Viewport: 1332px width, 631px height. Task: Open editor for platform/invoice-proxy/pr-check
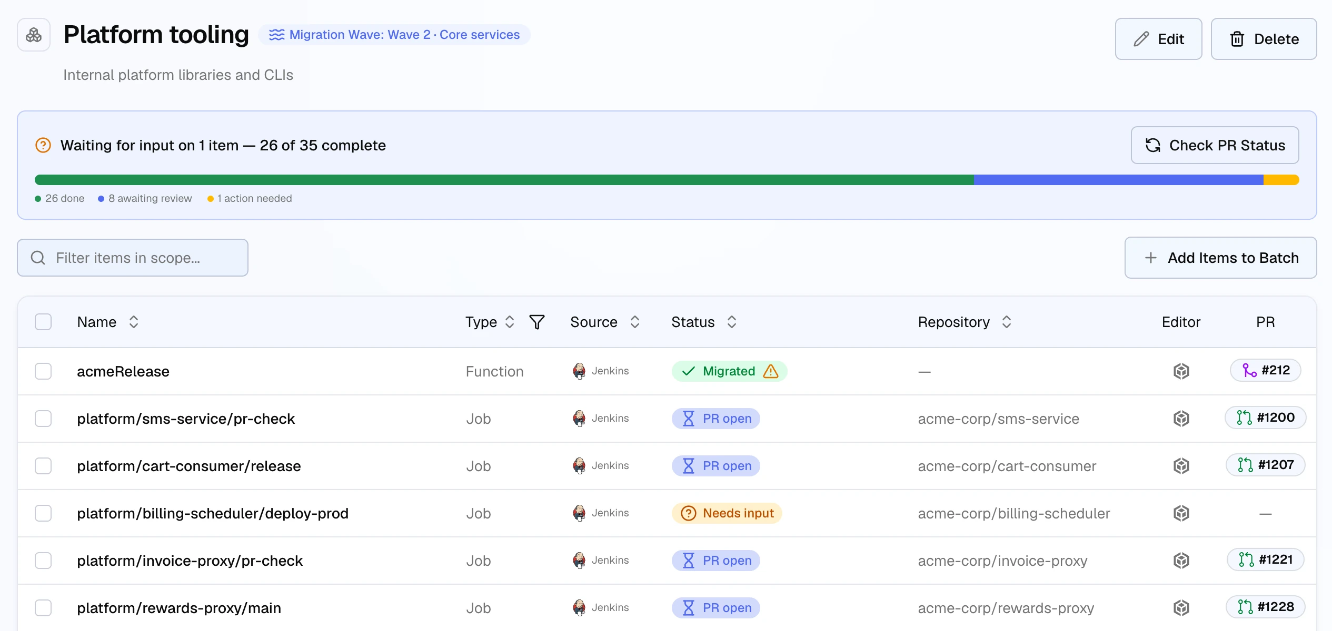coord(1181,561)
